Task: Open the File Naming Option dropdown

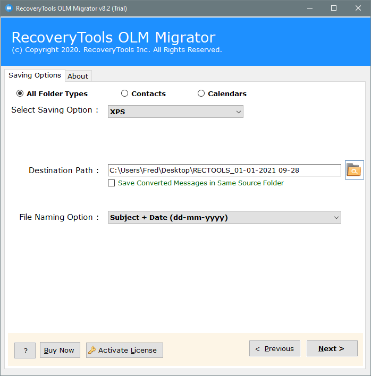Action: click(x=224, y=217)
